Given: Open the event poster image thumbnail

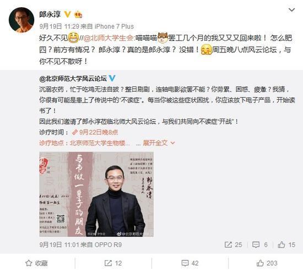Looking at the screenshot, I should pos(96,195).
